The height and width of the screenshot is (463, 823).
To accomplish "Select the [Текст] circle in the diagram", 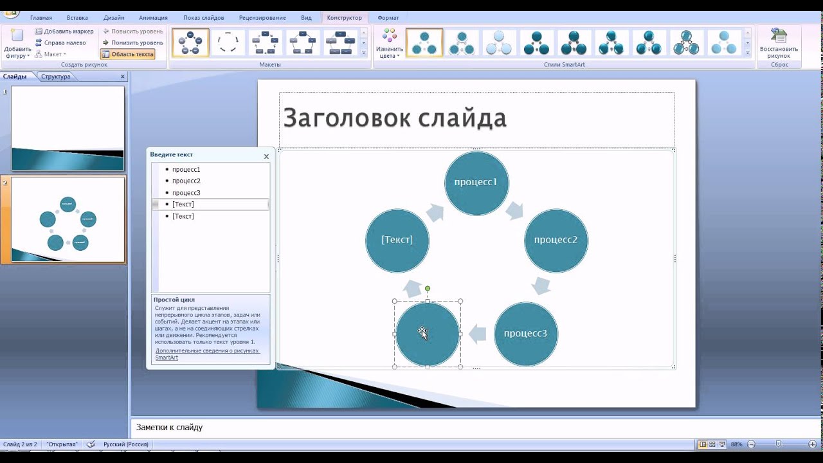I will pos(397,241).
